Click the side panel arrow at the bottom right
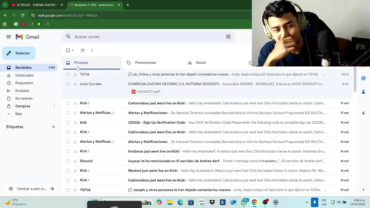370x208 pixels. coord(363,190)
